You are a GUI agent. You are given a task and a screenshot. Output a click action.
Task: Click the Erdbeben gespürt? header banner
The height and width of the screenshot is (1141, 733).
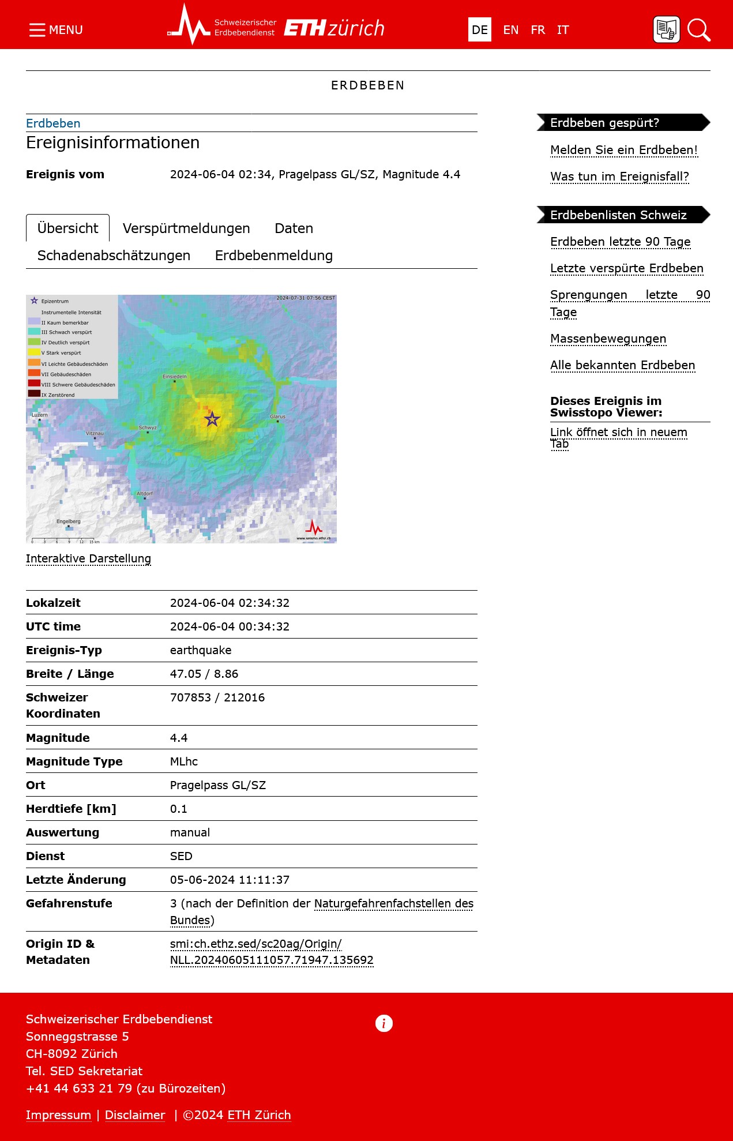(623, 122)
